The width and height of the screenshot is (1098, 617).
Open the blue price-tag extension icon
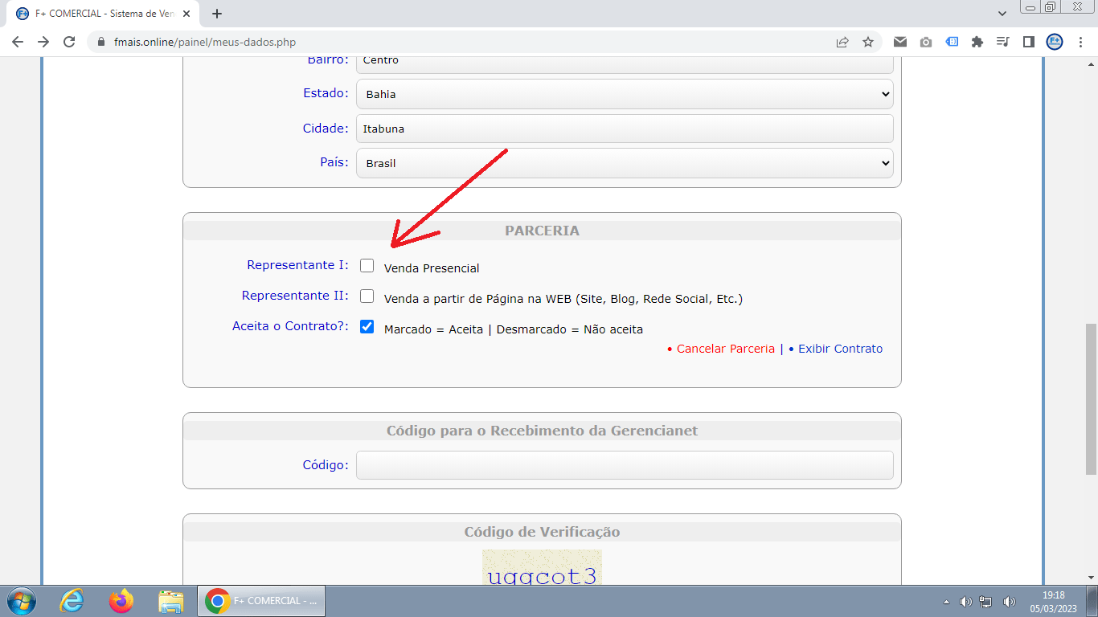pos(952,42)
